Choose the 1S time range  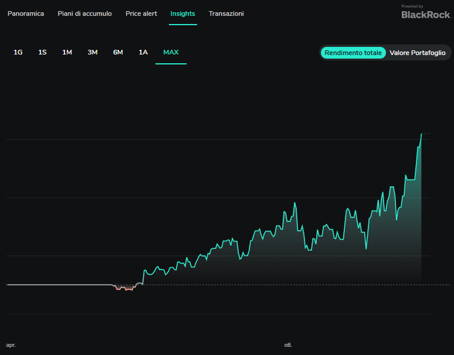click(x=42, y=52)
